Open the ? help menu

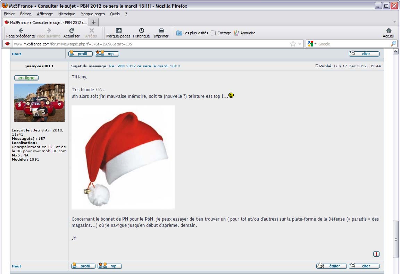pos(126,14)
